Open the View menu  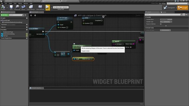tap(15, 3)
